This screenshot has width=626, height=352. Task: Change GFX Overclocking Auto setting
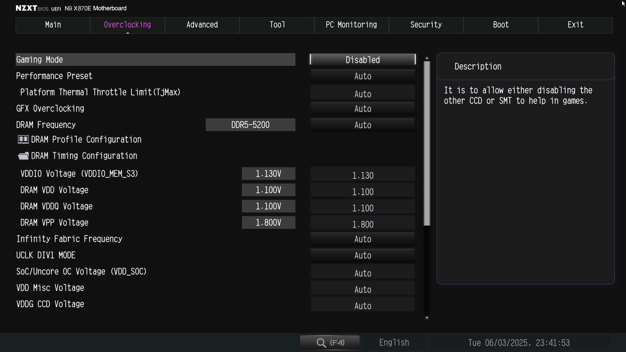pos(363,109)
